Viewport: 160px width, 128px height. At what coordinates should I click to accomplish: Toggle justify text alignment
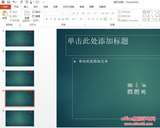tap(101, 19)
